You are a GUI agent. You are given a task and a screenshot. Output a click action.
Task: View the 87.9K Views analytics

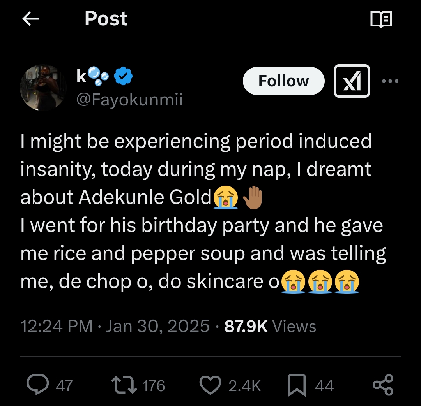270,326
